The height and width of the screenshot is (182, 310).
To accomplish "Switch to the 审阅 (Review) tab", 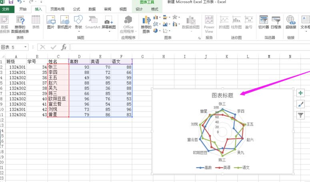I will 108,9.
